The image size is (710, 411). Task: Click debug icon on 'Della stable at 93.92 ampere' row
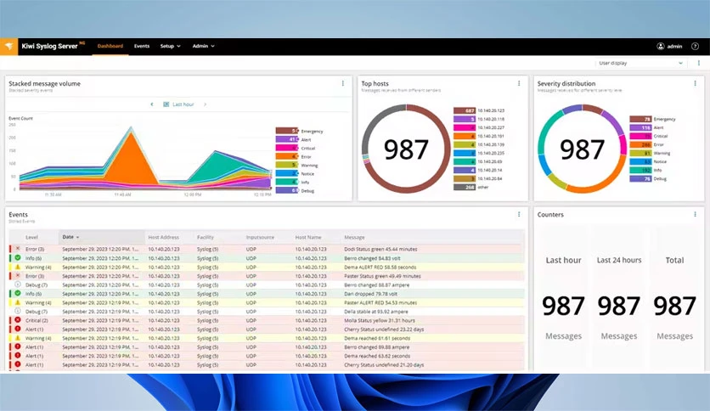(x=18, y=311)
